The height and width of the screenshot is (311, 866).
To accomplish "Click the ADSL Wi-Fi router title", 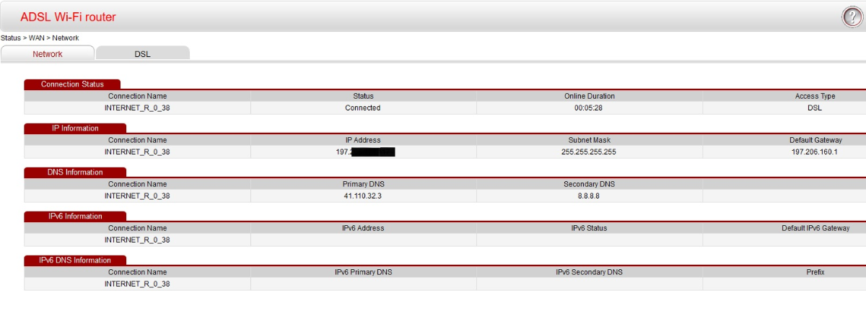I will coord(68,17).
